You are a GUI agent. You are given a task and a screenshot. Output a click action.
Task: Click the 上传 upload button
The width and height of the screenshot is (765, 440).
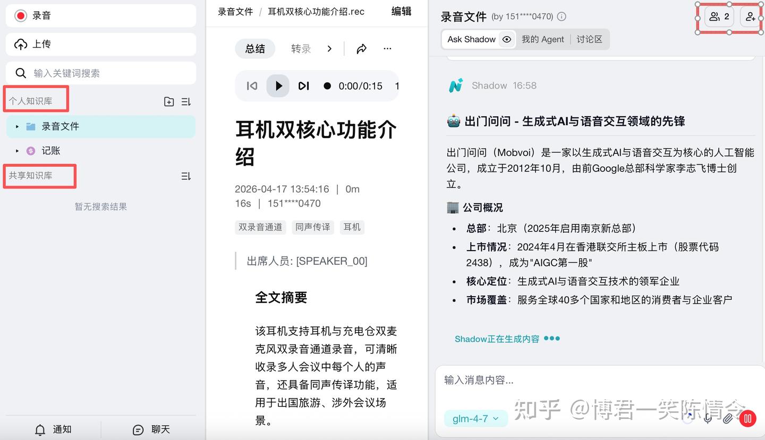click(101, 44)
